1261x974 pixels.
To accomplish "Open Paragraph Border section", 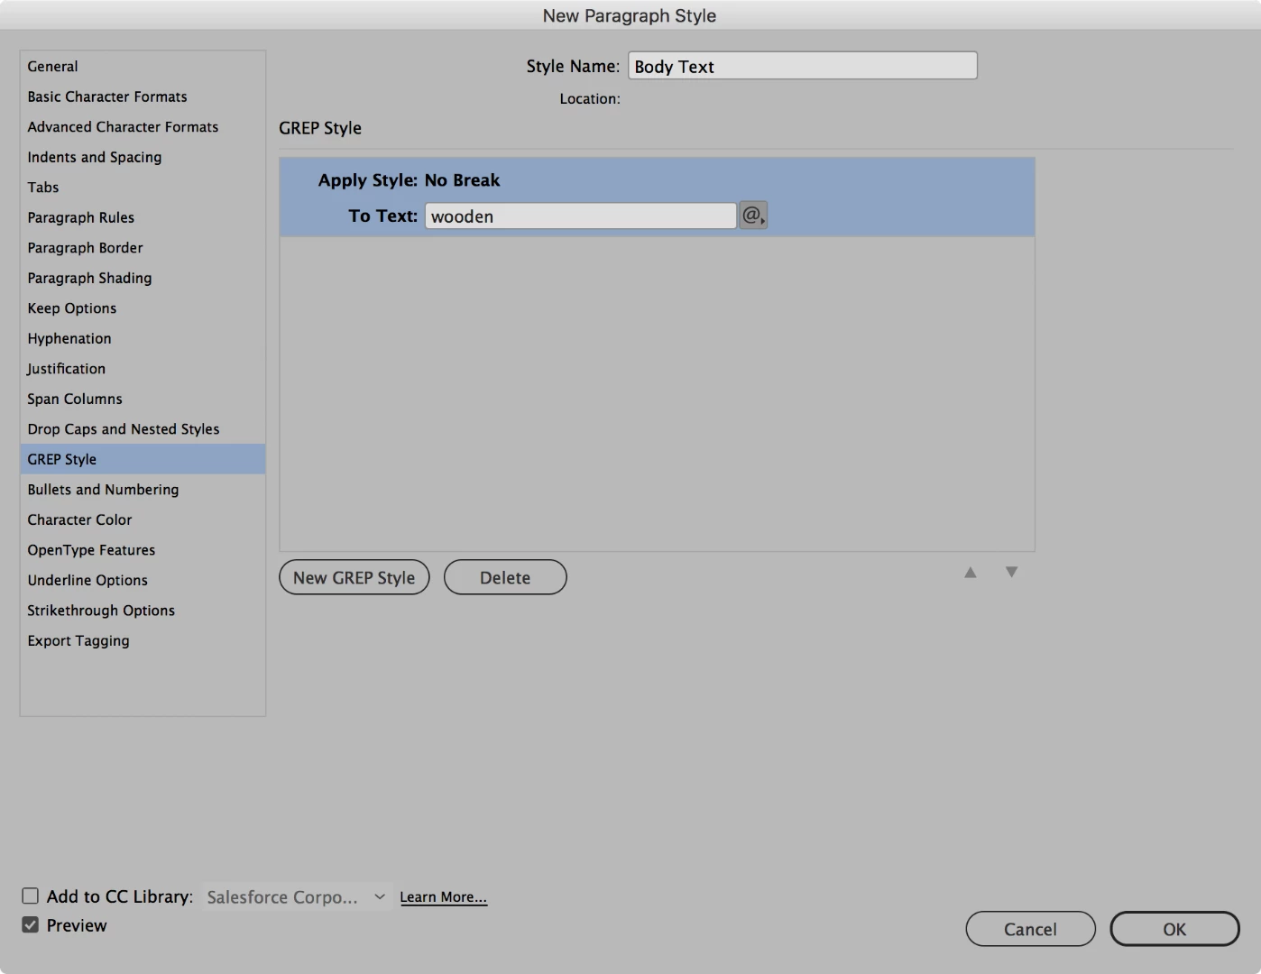I will coord(143,247).
